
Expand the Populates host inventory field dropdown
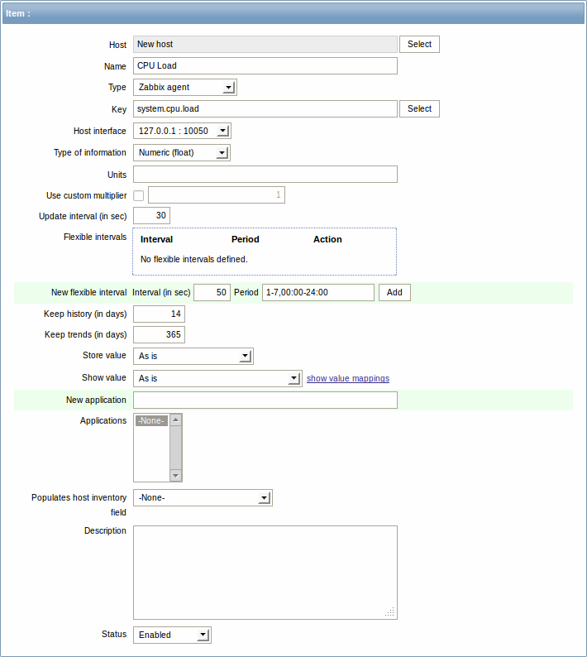tap(203, 498)
